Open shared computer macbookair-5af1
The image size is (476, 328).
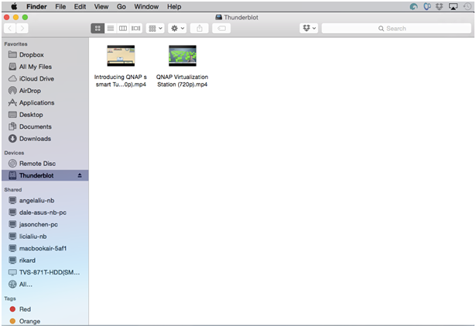43,248
